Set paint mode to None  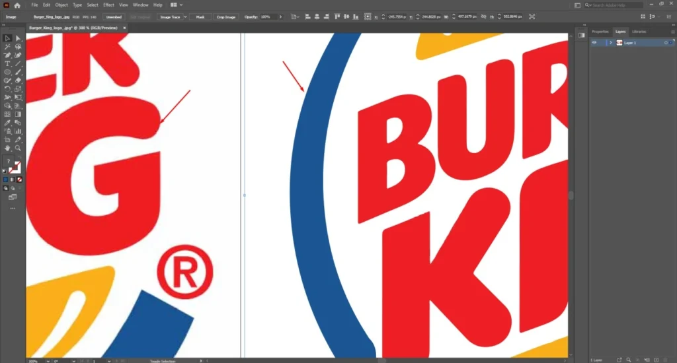19,179
